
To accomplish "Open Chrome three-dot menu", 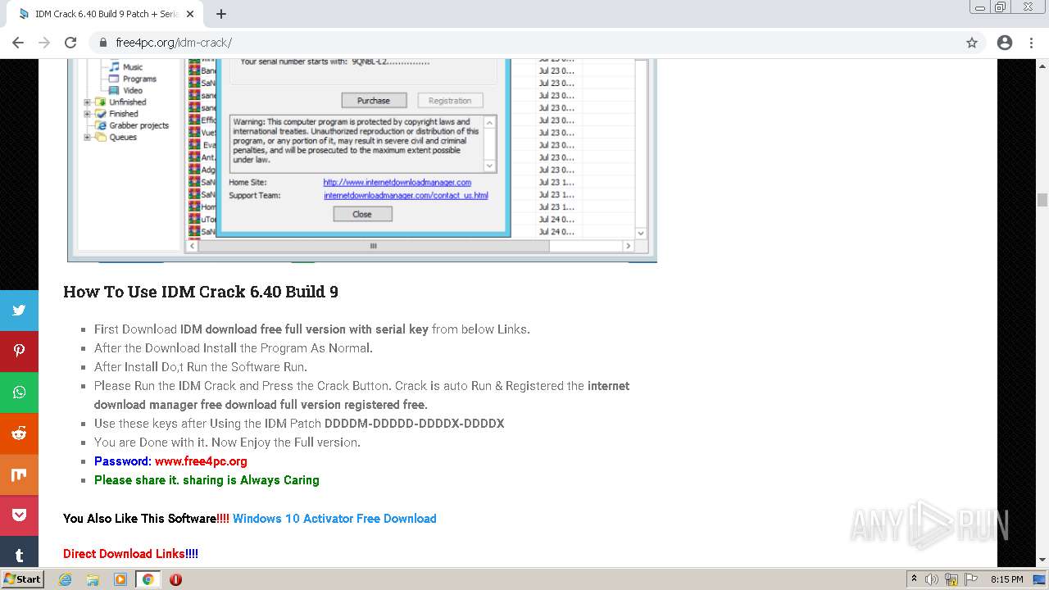I will tap(1031, 43).
